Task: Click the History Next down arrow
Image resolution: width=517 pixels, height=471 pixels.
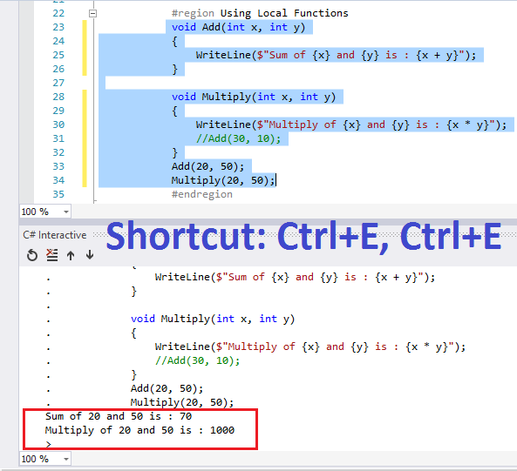Action: pyautogui.click(x=90, y=255)
